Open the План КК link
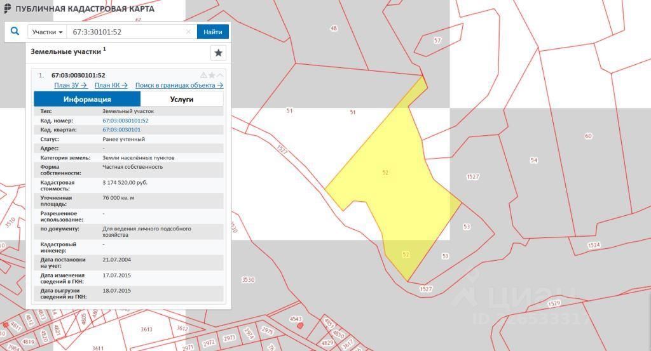 tap(111, 85)
